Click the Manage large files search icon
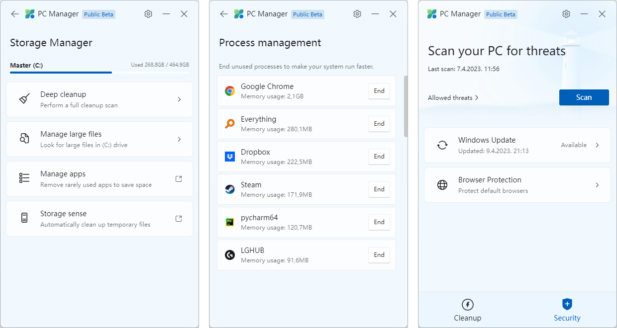The height and width of the screenshot is (328, 617). (x=24, y=139)
